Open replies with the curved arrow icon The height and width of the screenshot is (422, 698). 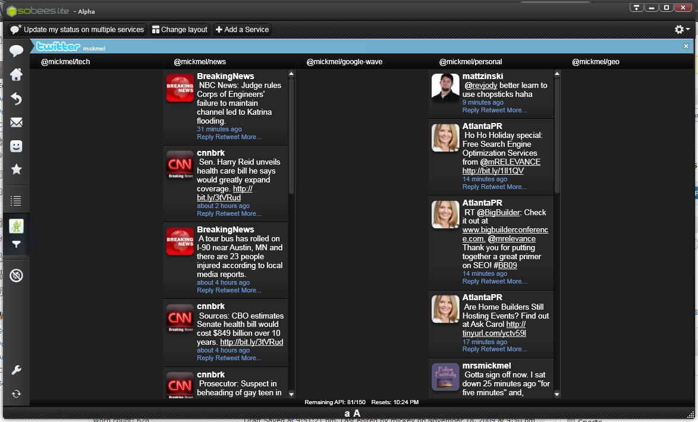click(x=16, y=99)
